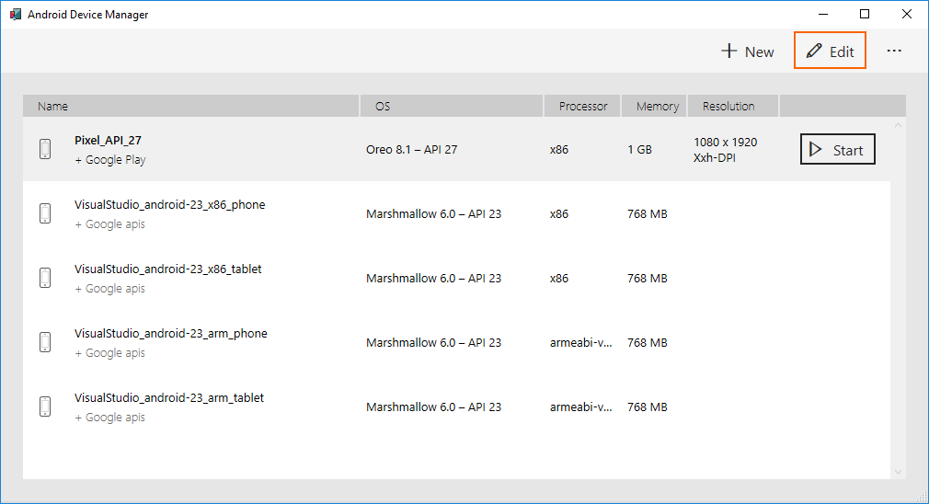929x504 pixels.
Task: Sort by the Processor column header
Action: 582,106
